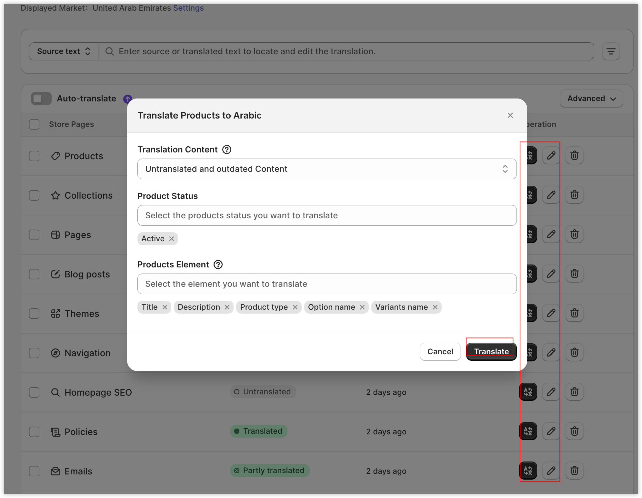
Task: Click the translate icon for Homepage SEO
Action: coord(528,392)
